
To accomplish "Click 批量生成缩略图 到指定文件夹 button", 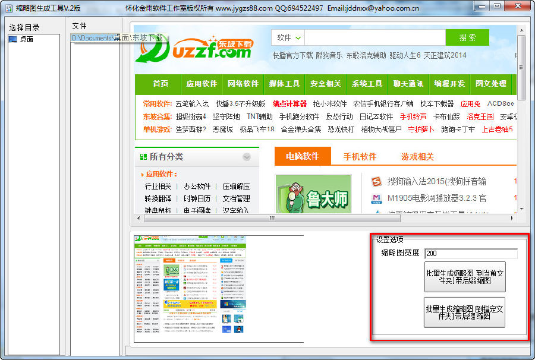I will [x=464, y=312].
